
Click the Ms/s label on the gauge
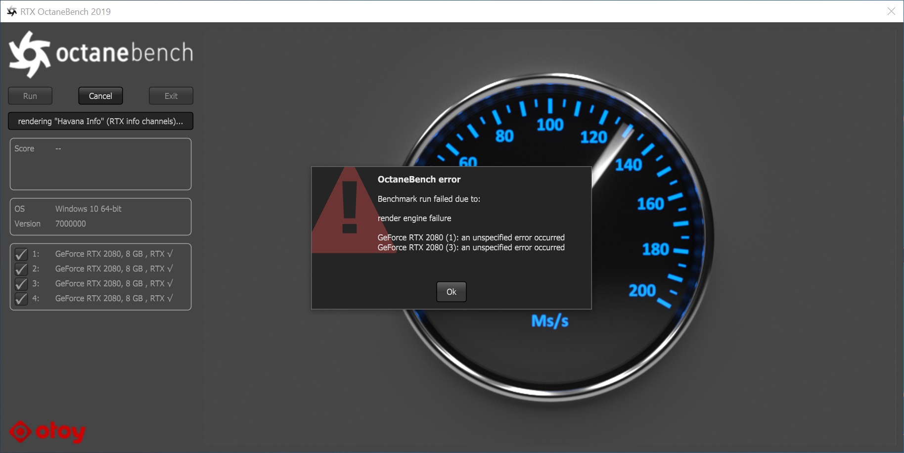pyautogui.click(x=549, y=321)
